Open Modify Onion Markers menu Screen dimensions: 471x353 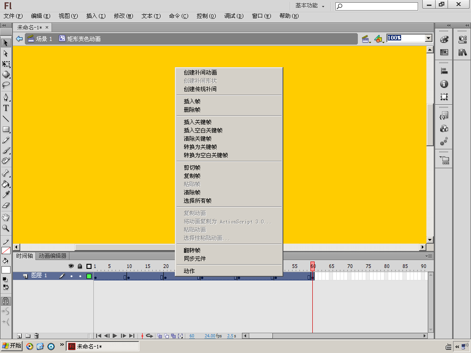pyautogui.click(x=180, y=336)
